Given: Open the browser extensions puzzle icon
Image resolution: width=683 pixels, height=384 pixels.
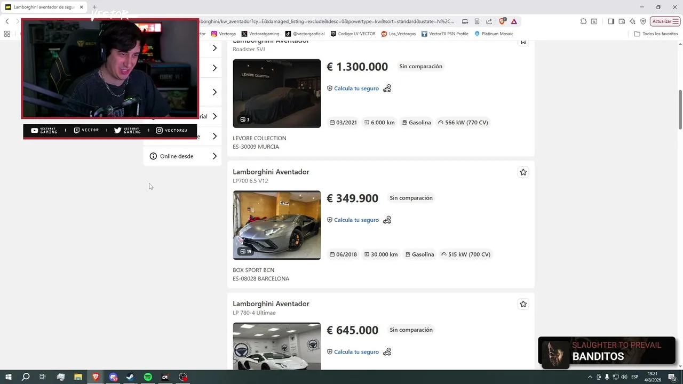Looking at the screenshot, I should 583,21.
